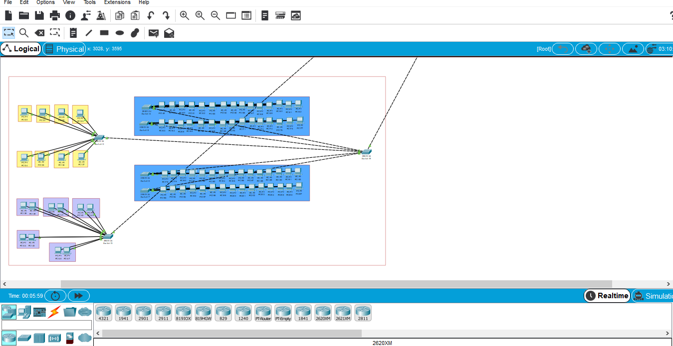Image resolution: width=673 pixels, height=346 pixels.
Task: Select the Connections device category
Action: coord(54,312)
